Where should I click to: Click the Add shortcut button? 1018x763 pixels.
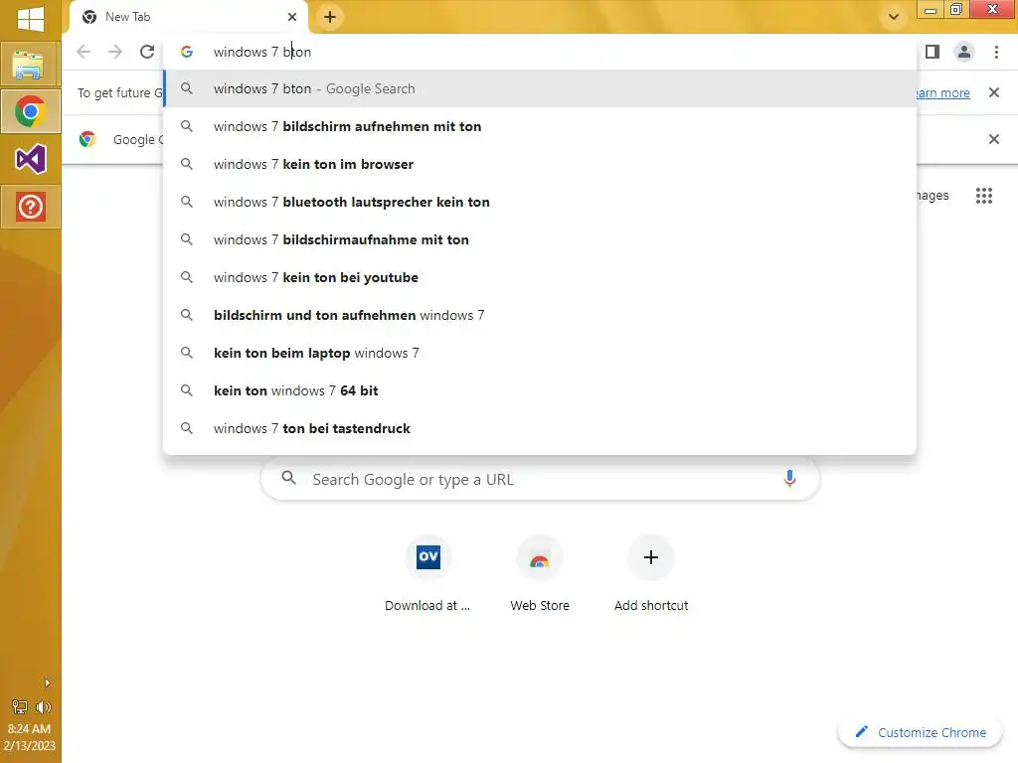point(651,574)
